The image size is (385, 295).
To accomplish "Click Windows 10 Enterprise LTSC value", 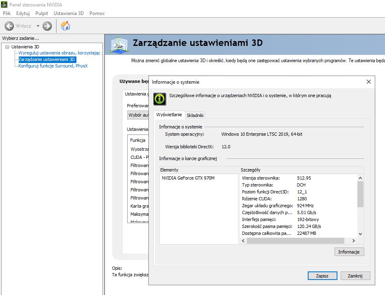I will pos(262,134).
